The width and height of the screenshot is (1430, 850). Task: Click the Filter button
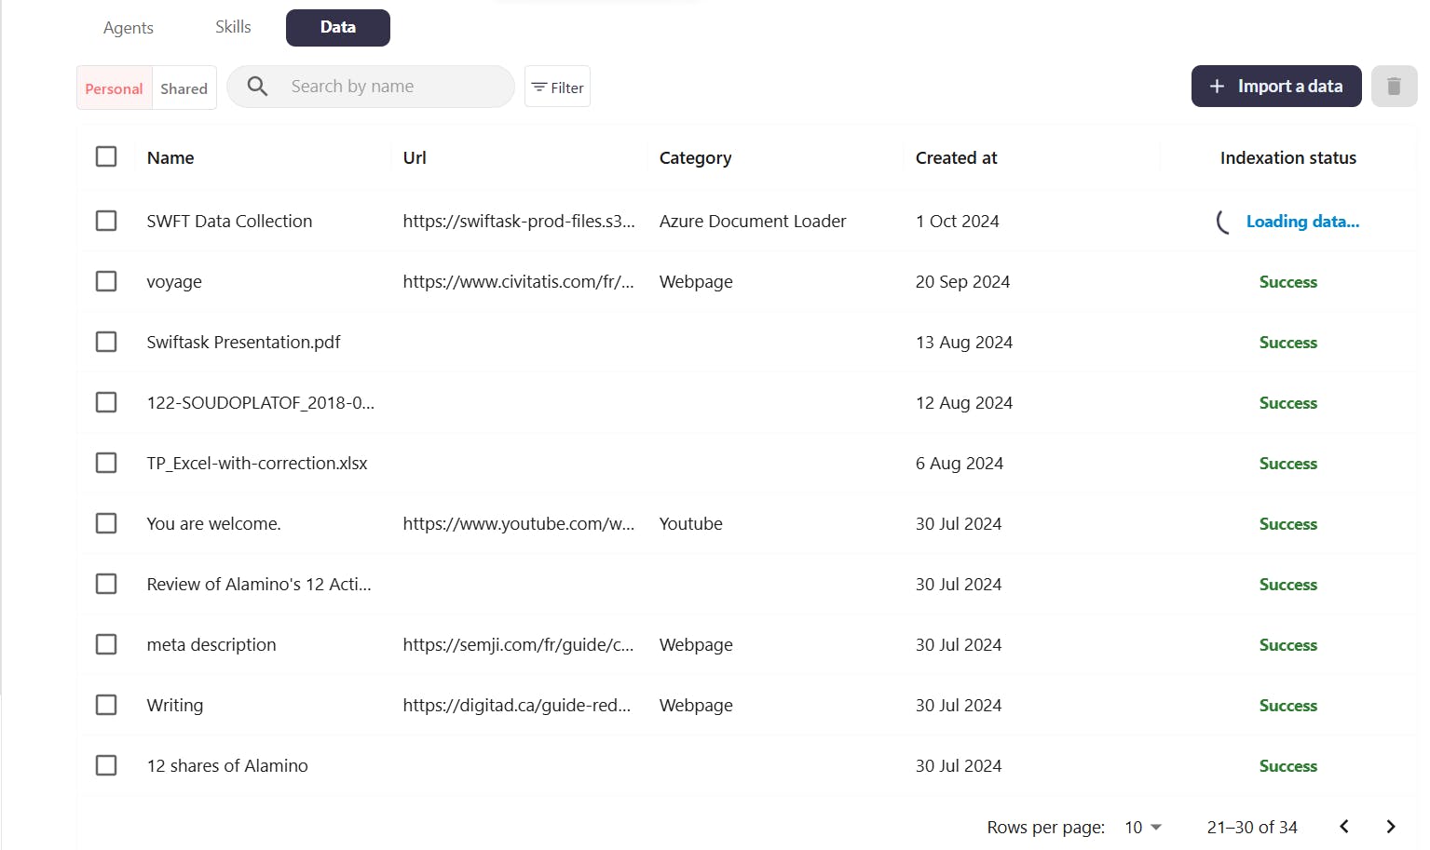557,88
